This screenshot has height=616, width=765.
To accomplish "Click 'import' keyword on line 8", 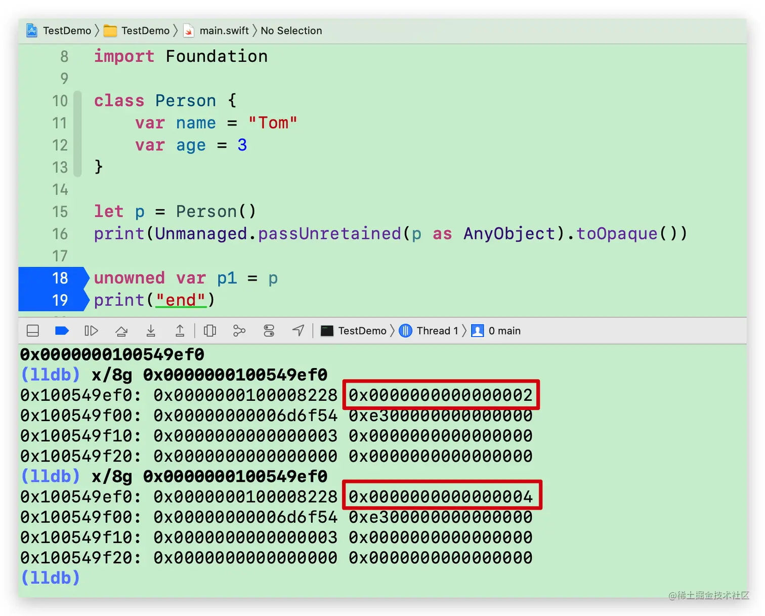I will tap(124, 56).
